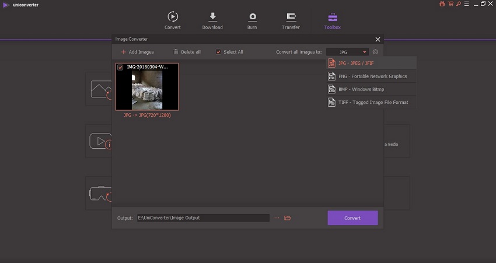Click the Delete all trash icon
This screenshot has height=263, width=496.
click(176, 52)
